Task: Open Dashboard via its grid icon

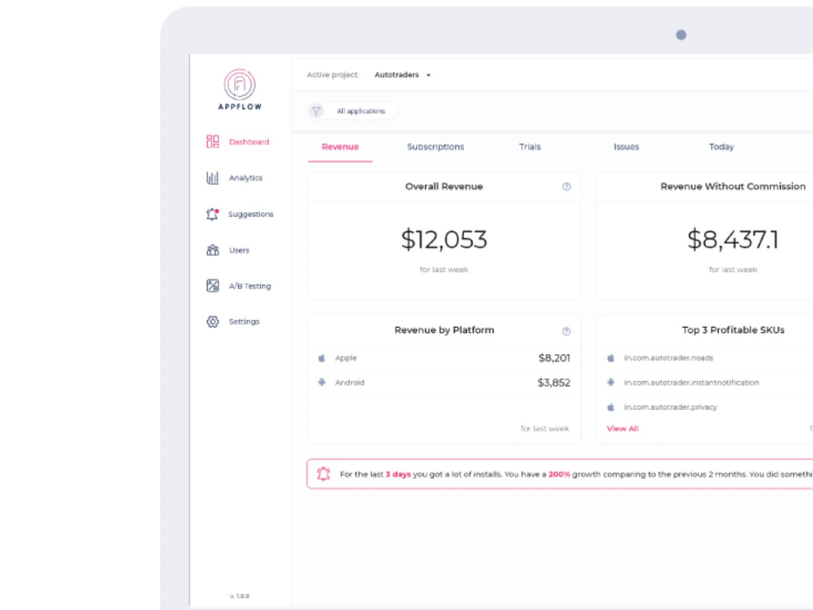Action: point(213,141)
